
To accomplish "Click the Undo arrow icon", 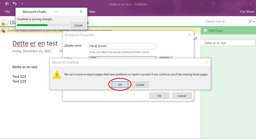I will (x=15, y=4).
